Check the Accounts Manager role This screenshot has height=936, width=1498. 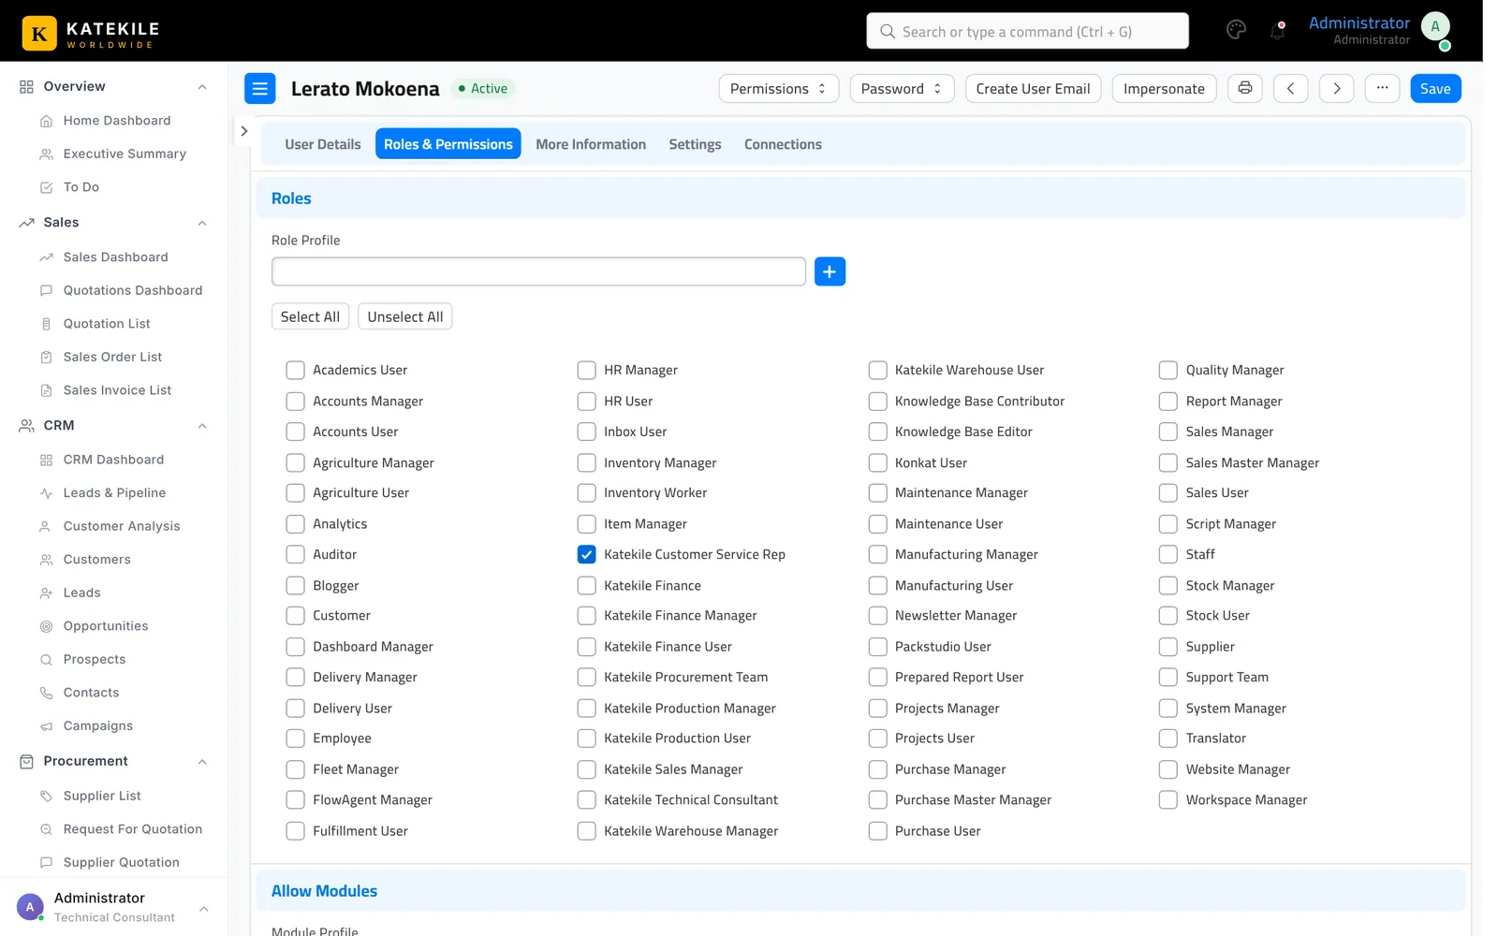click(295, 401)
